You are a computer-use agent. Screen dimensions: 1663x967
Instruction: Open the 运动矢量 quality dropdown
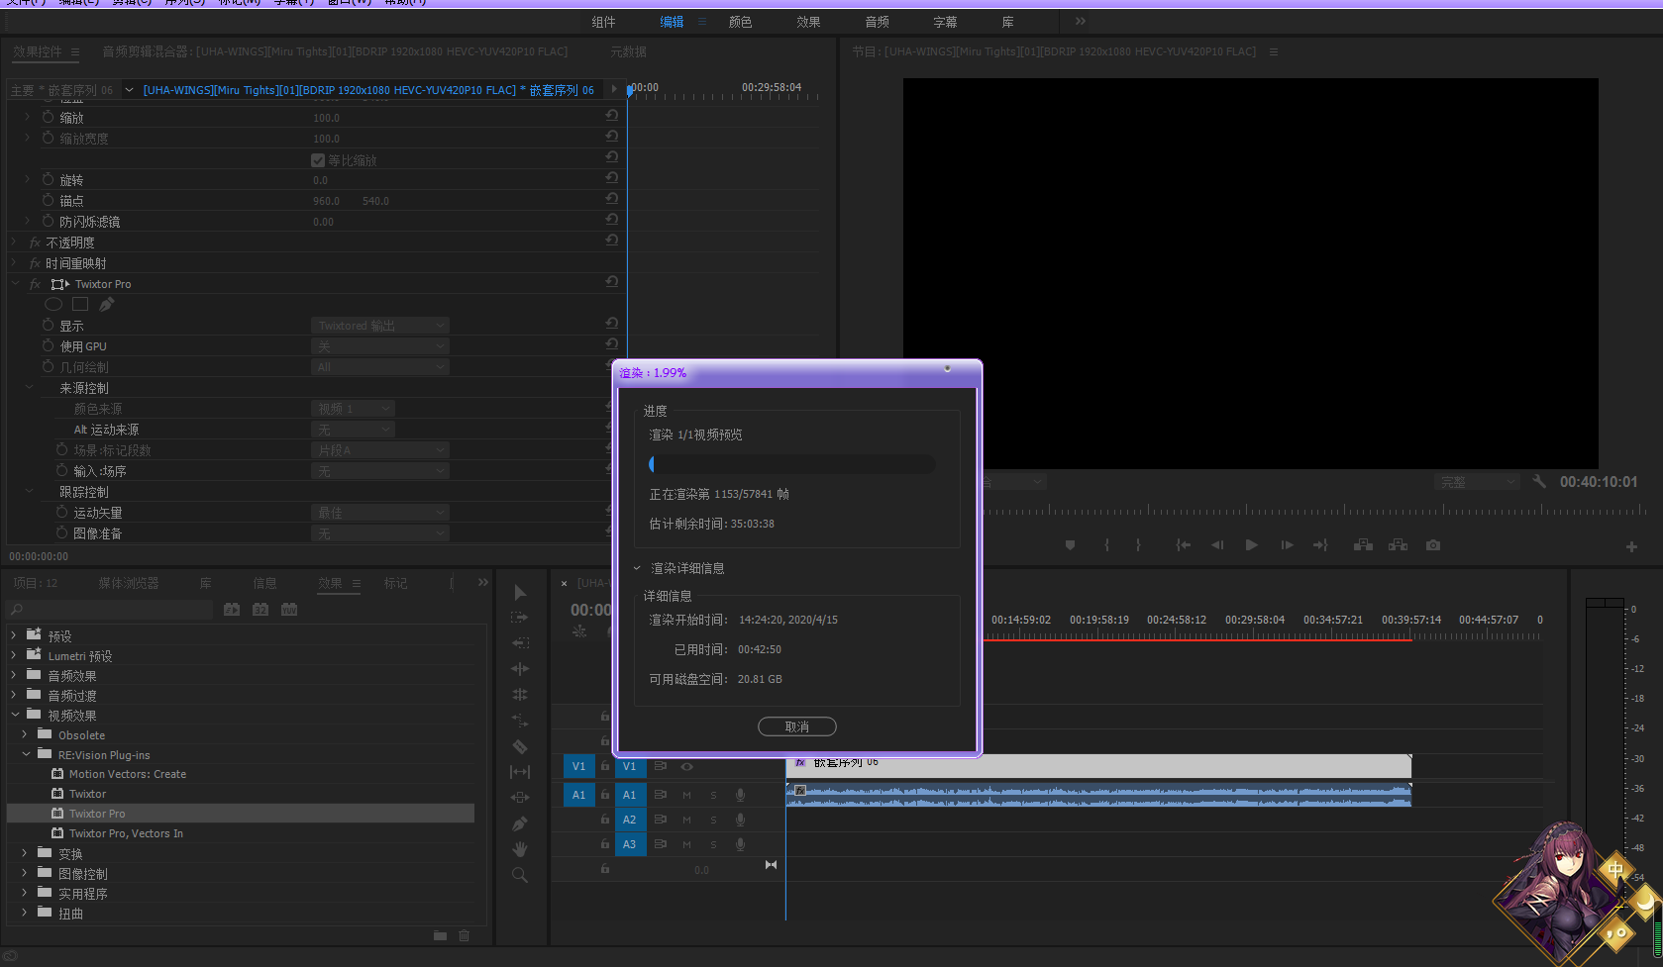[x=380, y=513]
